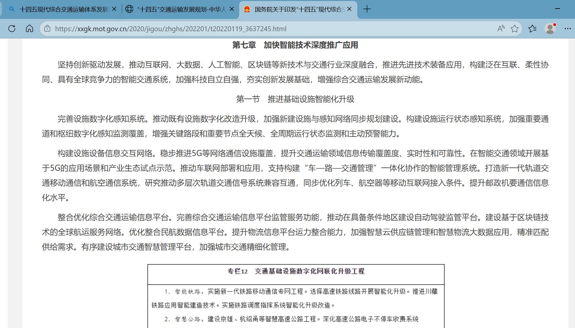Close the 十四五现代综合交通运输体系发展 search tab
Screen dimensions: 575x328
tap(114, 9)
